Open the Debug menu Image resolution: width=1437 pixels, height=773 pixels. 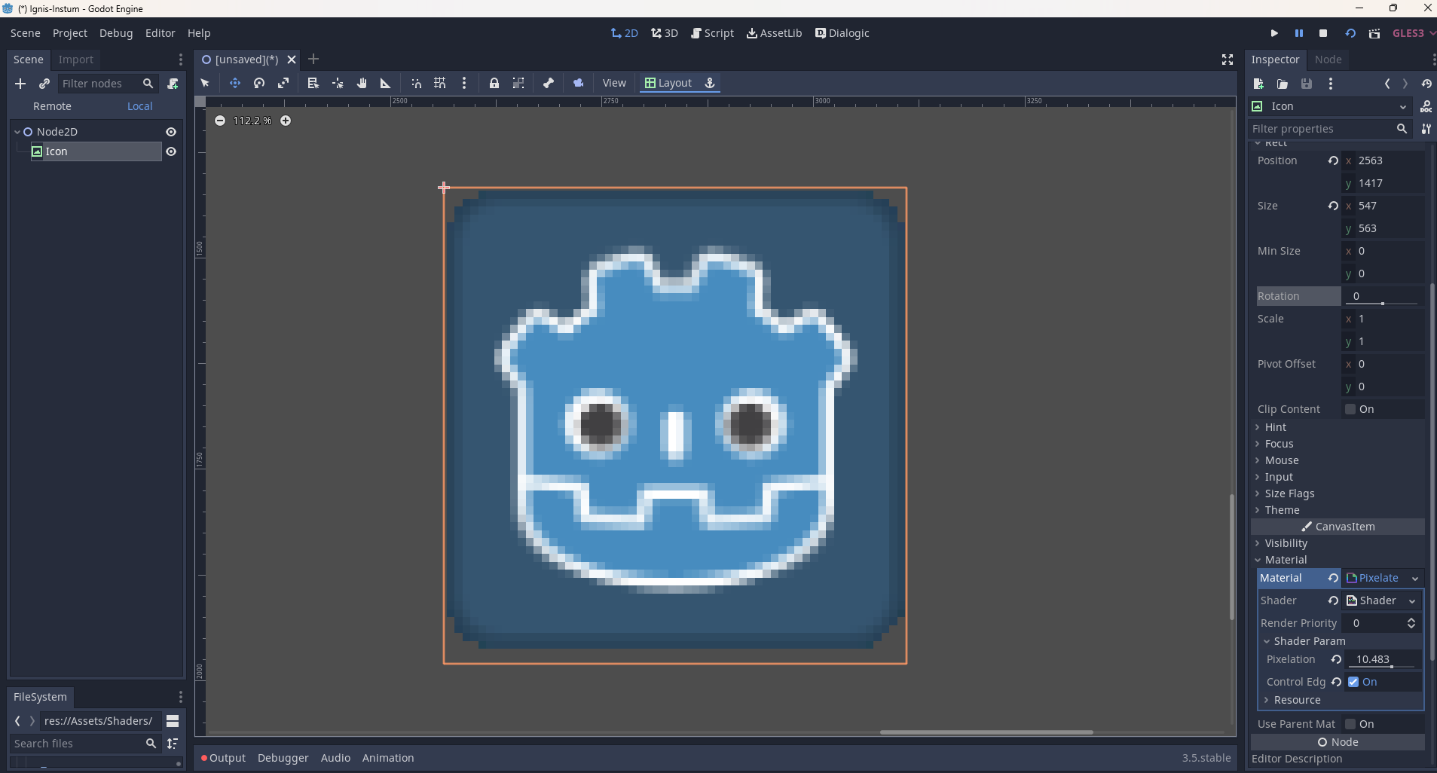click(x=116, y=33)
